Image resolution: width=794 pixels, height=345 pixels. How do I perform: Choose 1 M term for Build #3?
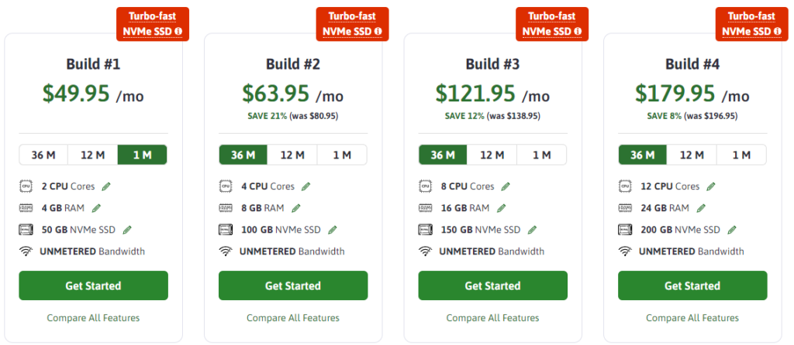(542, 155)
